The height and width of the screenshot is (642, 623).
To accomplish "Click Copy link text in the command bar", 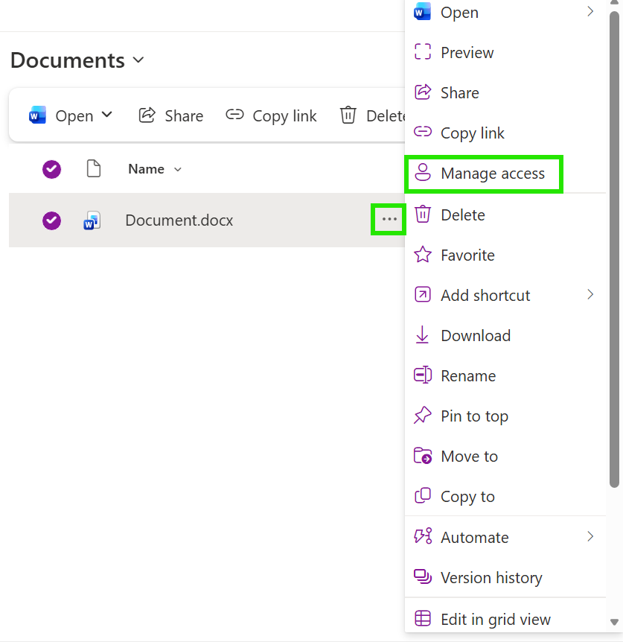I will 285,116.
